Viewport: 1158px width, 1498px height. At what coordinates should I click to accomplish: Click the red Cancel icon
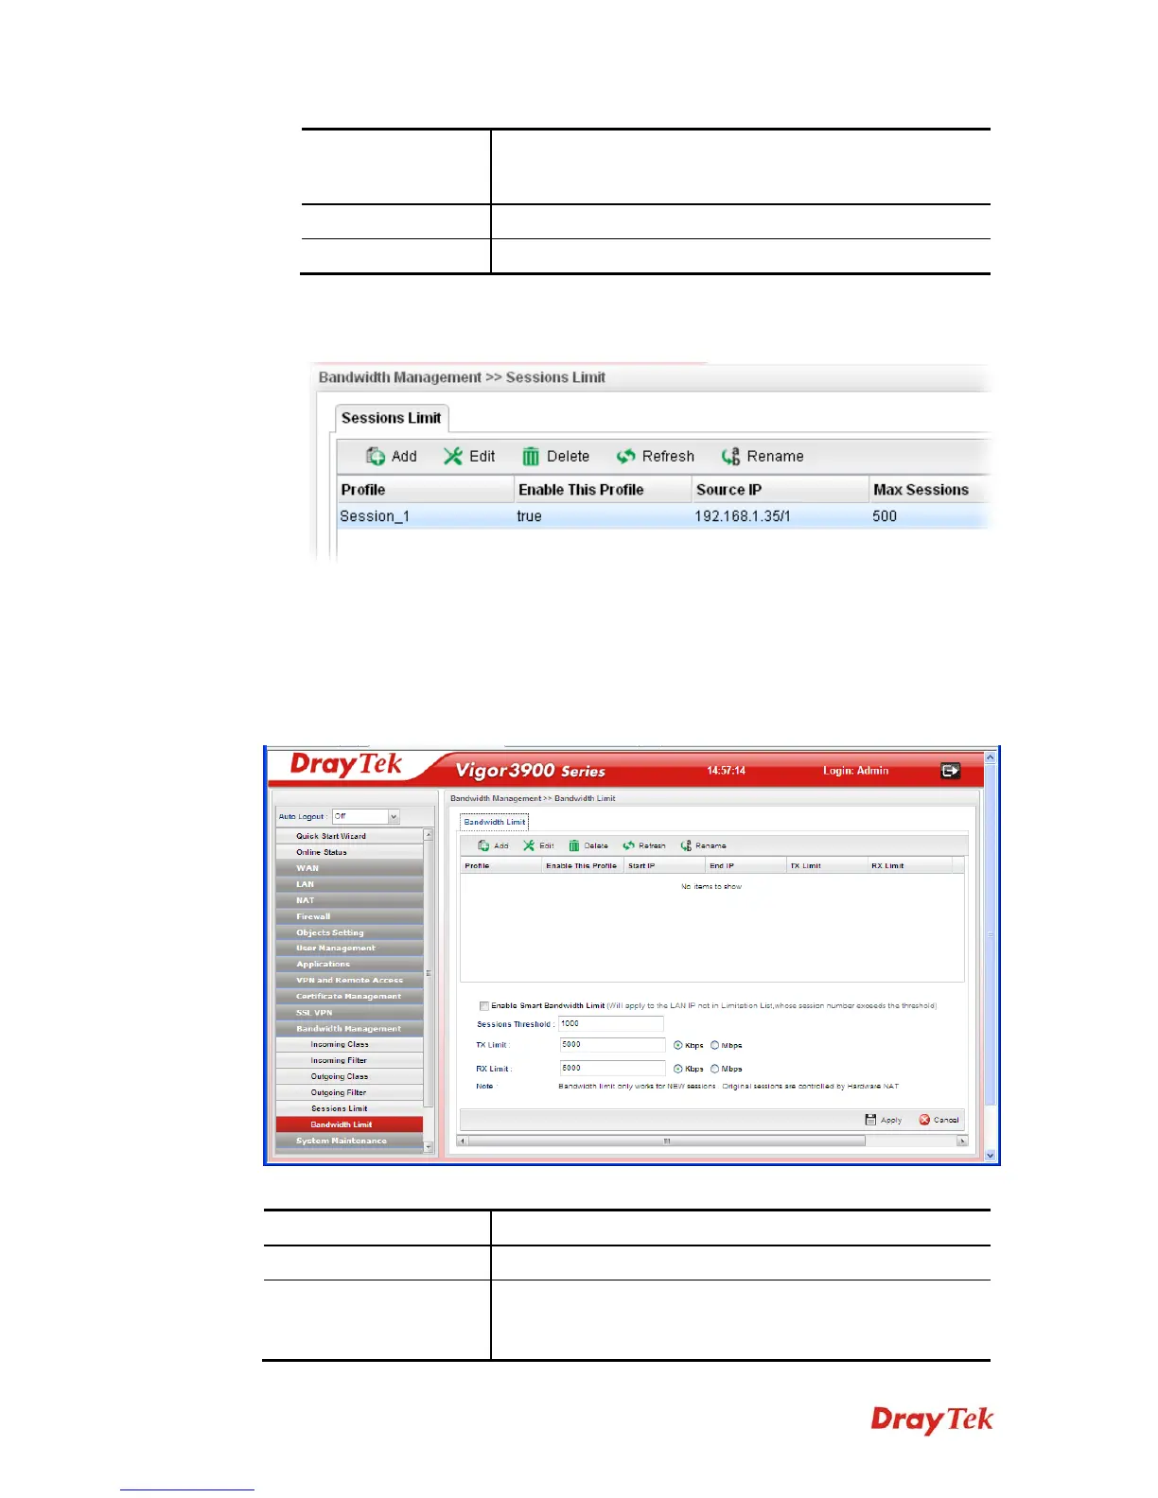pos(924,1120)
